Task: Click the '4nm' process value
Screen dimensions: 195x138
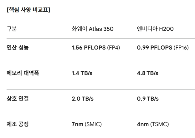Action: 143,124
